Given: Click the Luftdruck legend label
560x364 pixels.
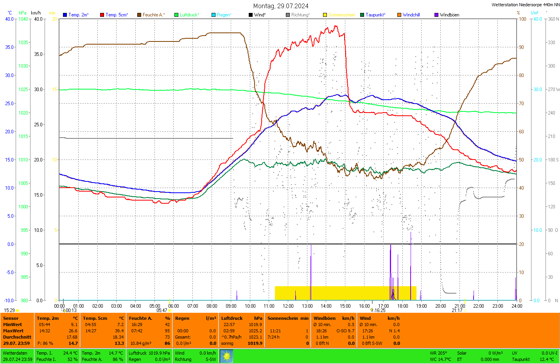Looking at the screenshot, I should point(189,15).
